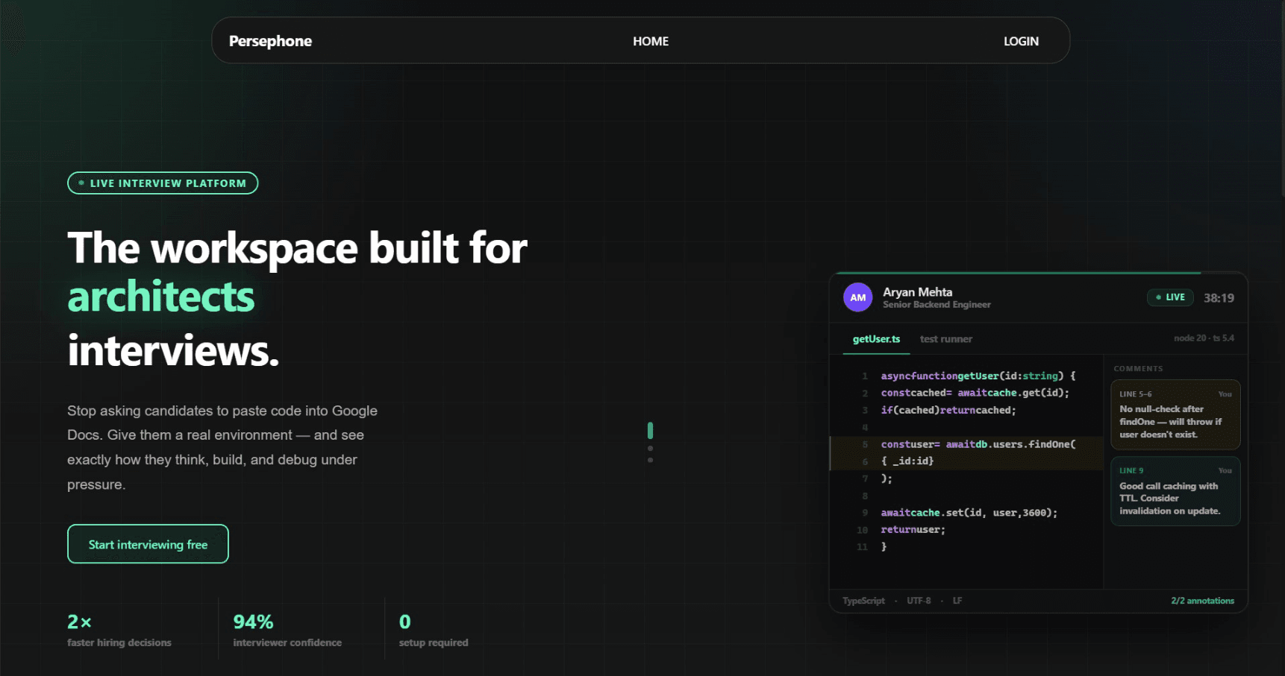Image resolution: width=1285 pixels, height=676 pixels.
Task: Click the AM avatar circle
Action: coord(857,297)
